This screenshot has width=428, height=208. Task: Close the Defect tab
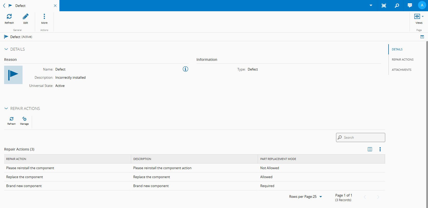click(x=55, y=6)
